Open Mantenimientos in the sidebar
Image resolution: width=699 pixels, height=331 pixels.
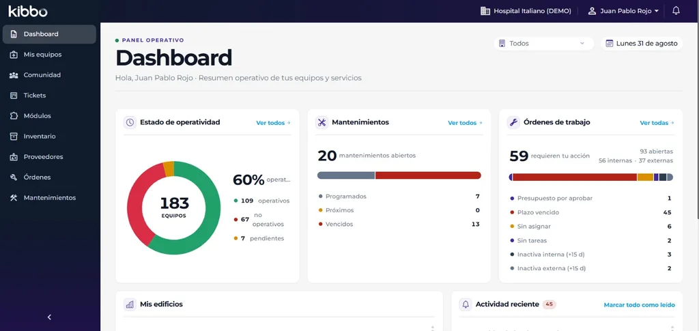(49, 198)
